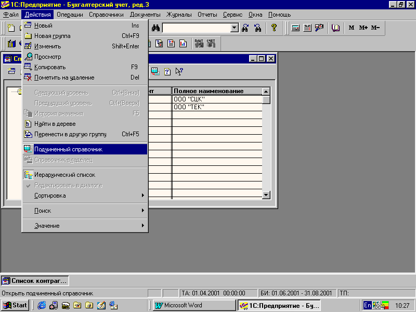Screen dimensions: 416x312
Task: Select Подчиненный справочник menu entry
Action: pos(85,149)
